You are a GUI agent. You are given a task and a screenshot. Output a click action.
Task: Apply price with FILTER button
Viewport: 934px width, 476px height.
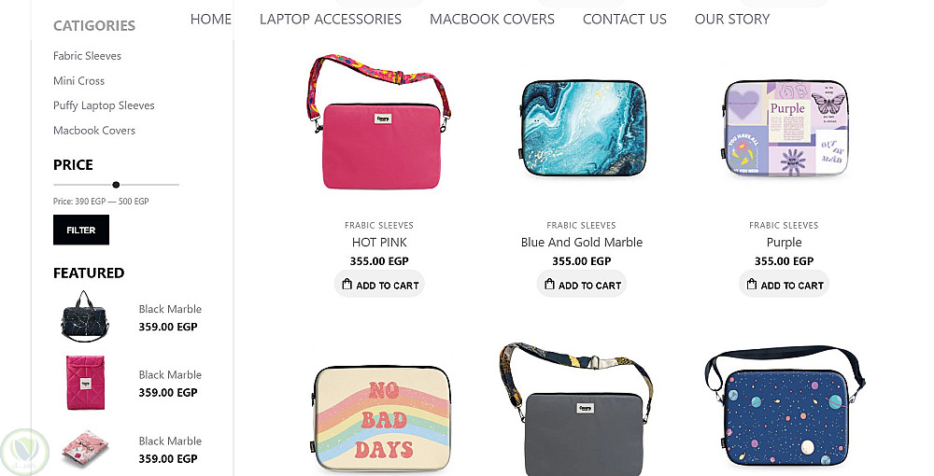coord(81,230)
